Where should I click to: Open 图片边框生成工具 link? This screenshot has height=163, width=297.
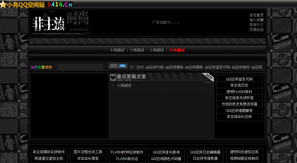pos(88,152)
